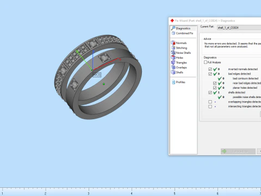The image size is (261, 196).
Task: Select the Overlaps fix icon
Action: click(173, 68)
